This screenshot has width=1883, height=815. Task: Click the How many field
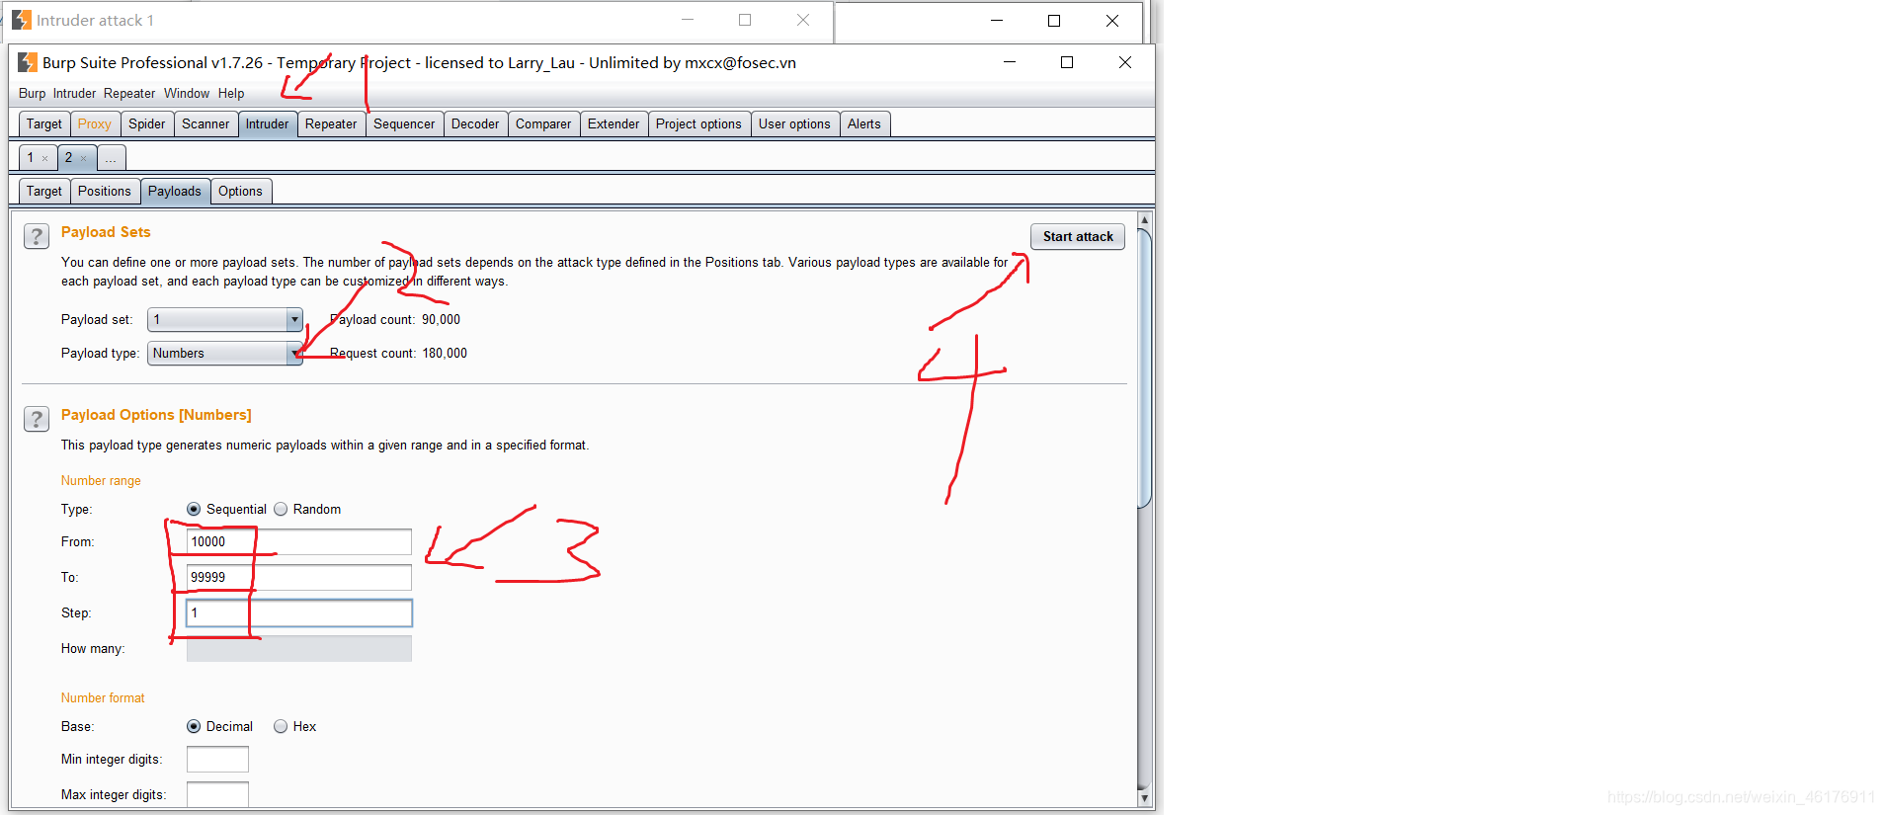299,648
